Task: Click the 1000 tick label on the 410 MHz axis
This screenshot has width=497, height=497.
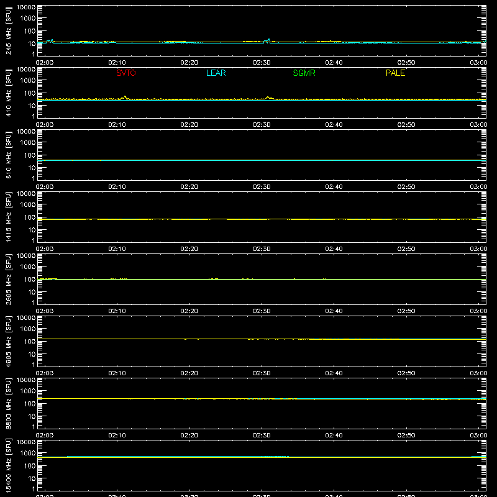Action: (28, 81)
